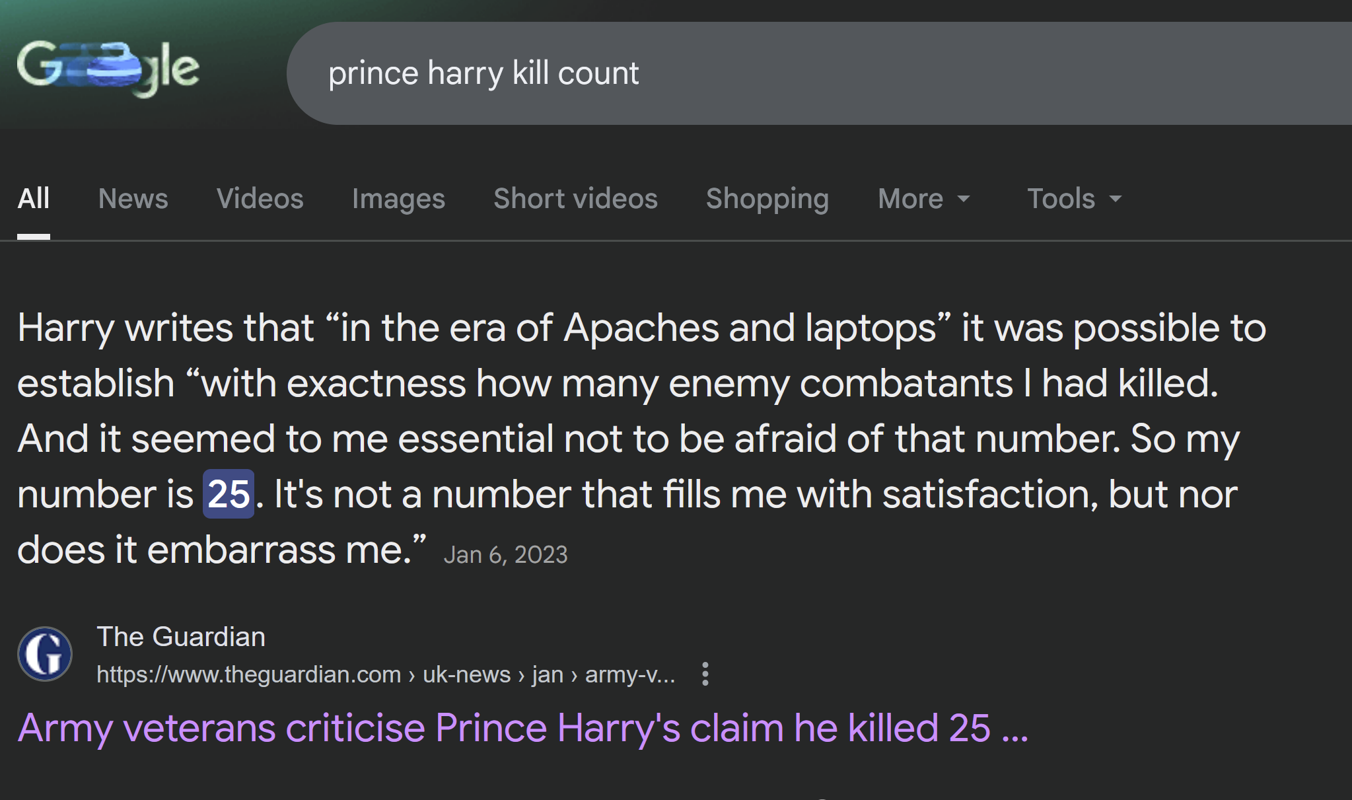Screen dimensions: 1352x800
Task: Open the three-dot result options menu
Action: coord(705,674)
